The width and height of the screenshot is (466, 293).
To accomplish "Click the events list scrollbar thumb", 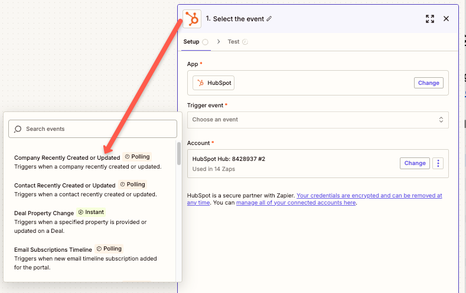I will point(179,153).
